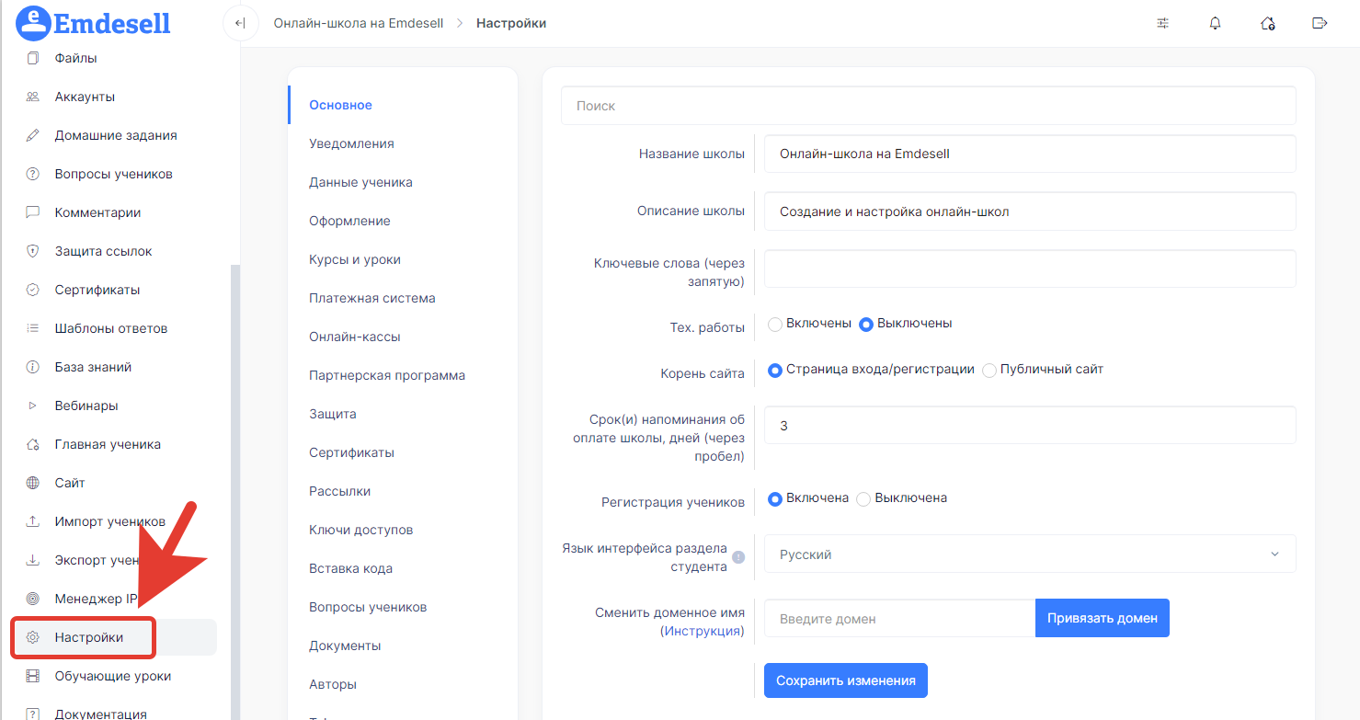Click the Менеджер IP target icon
Viewport: 1360px width, 720px height.
click(x=33, y=599)
